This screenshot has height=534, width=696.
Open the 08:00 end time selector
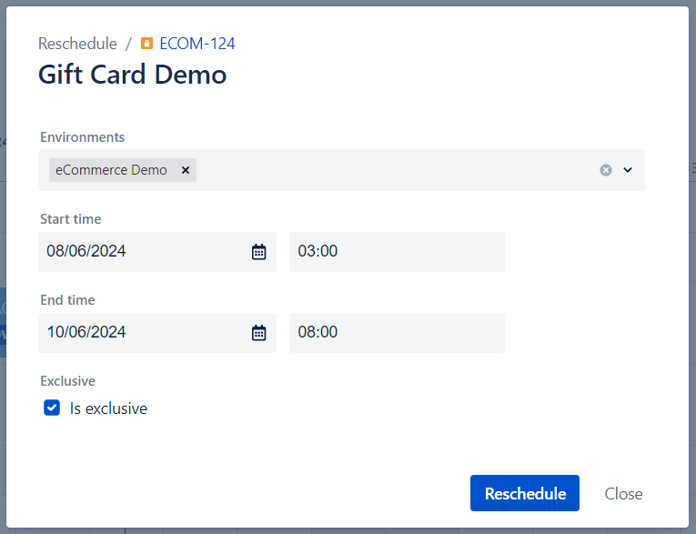396,333
